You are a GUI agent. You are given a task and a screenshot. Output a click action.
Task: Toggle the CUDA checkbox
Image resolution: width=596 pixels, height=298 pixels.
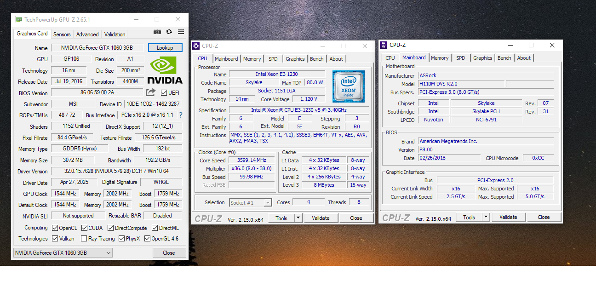[85, 228]
